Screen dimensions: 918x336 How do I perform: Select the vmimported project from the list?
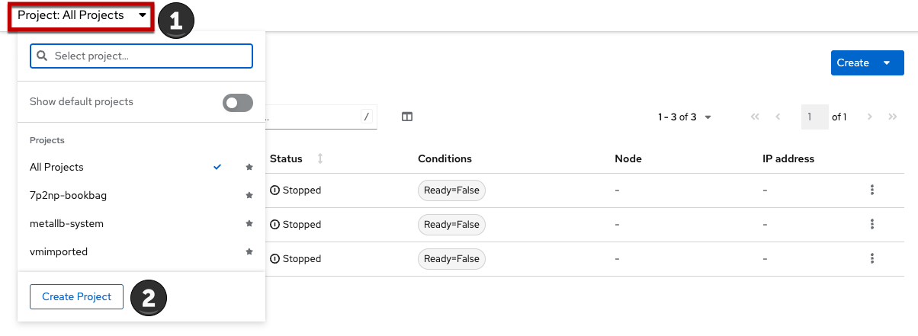point(59,251)
